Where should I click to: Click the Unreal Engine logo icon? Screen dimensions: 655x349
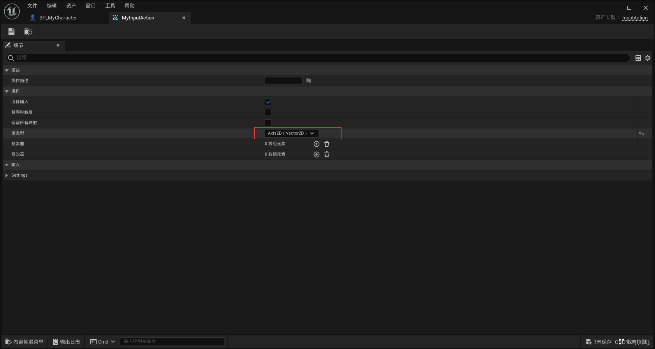[12, 11]
